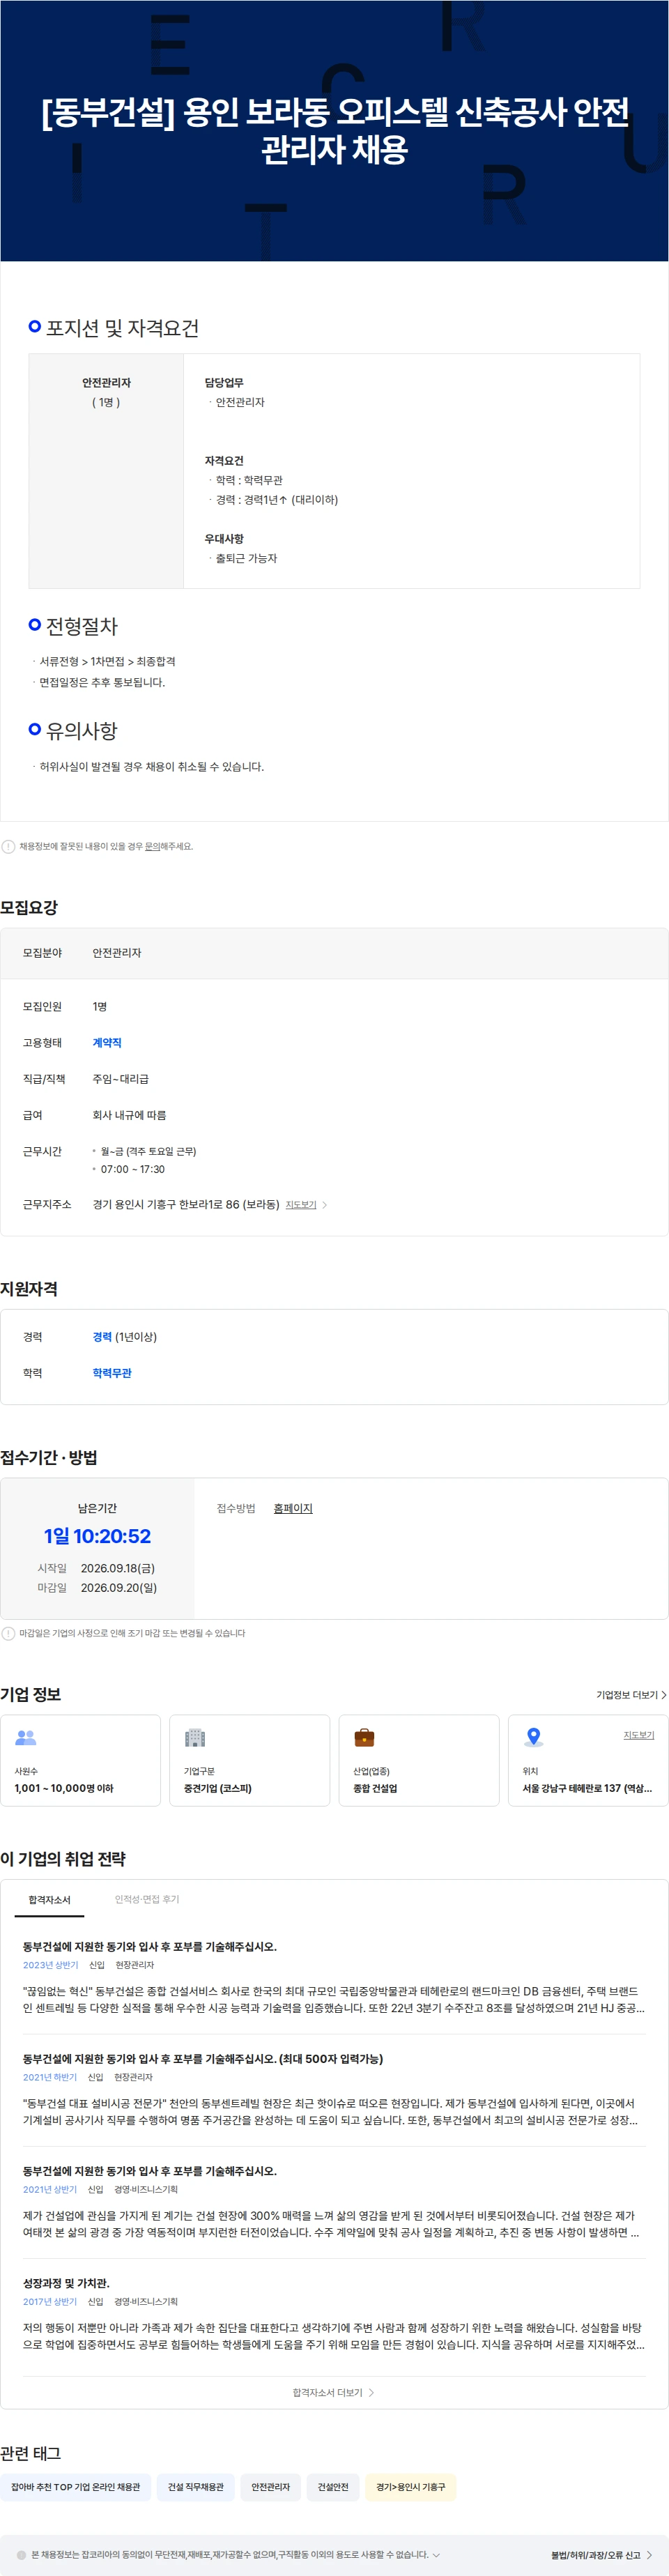Click the building icon in 기업구분 card

click(x=195, y=1737)
